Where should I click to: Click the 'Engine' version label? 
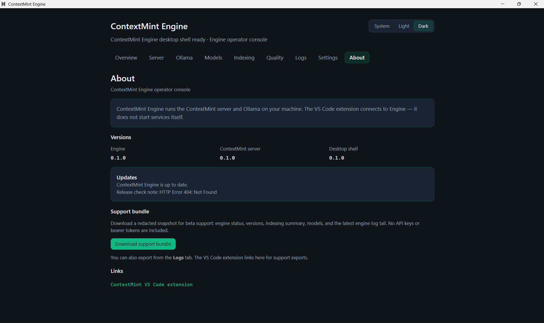pos(118,149)
